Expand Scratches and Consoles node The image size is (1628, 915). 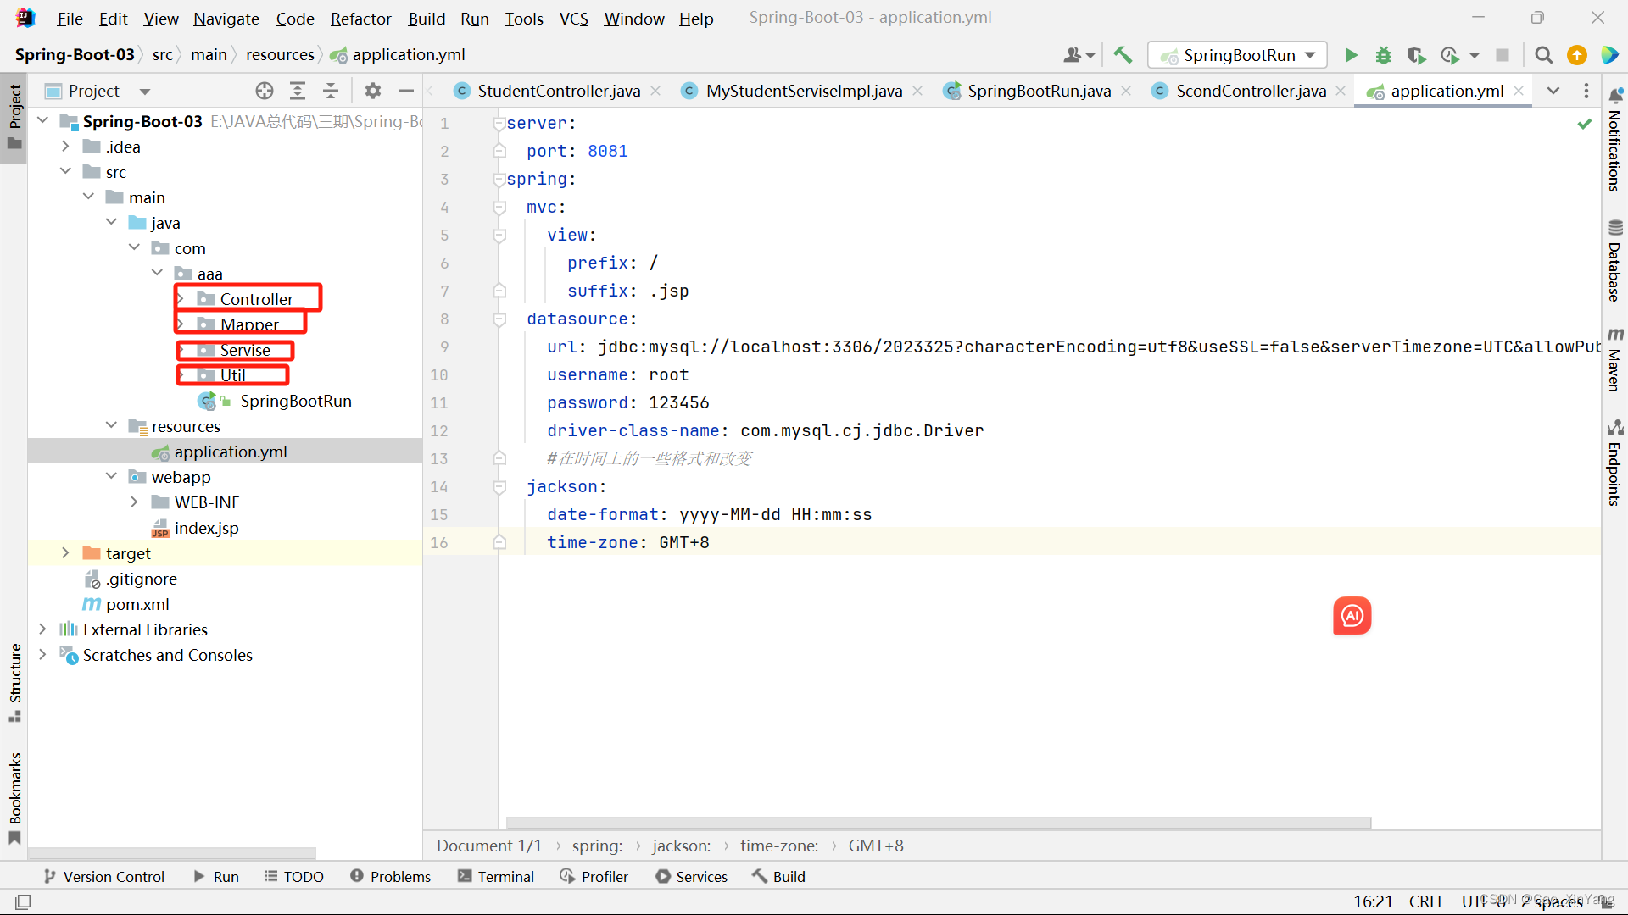42,654
